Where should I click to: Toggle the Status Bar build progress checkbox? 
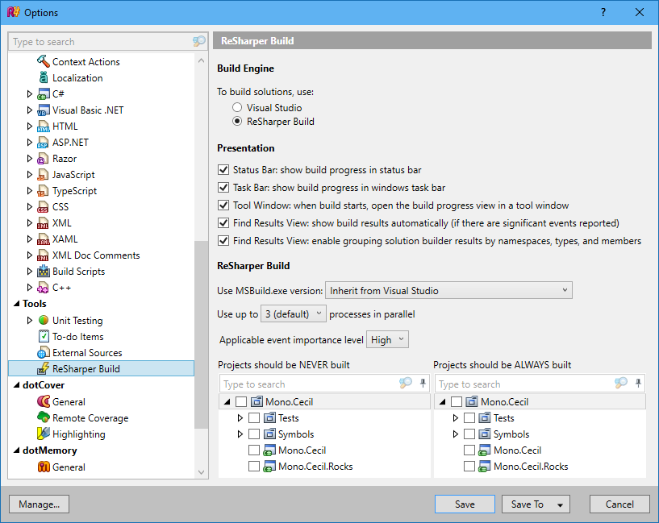click(223, 169)
